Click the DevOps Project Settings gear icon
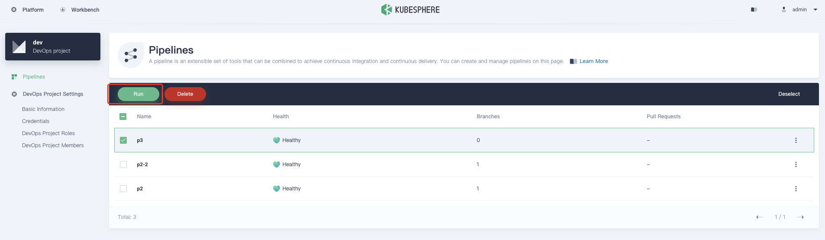This screenshot has height=240, width=825. tap(14, 94)
